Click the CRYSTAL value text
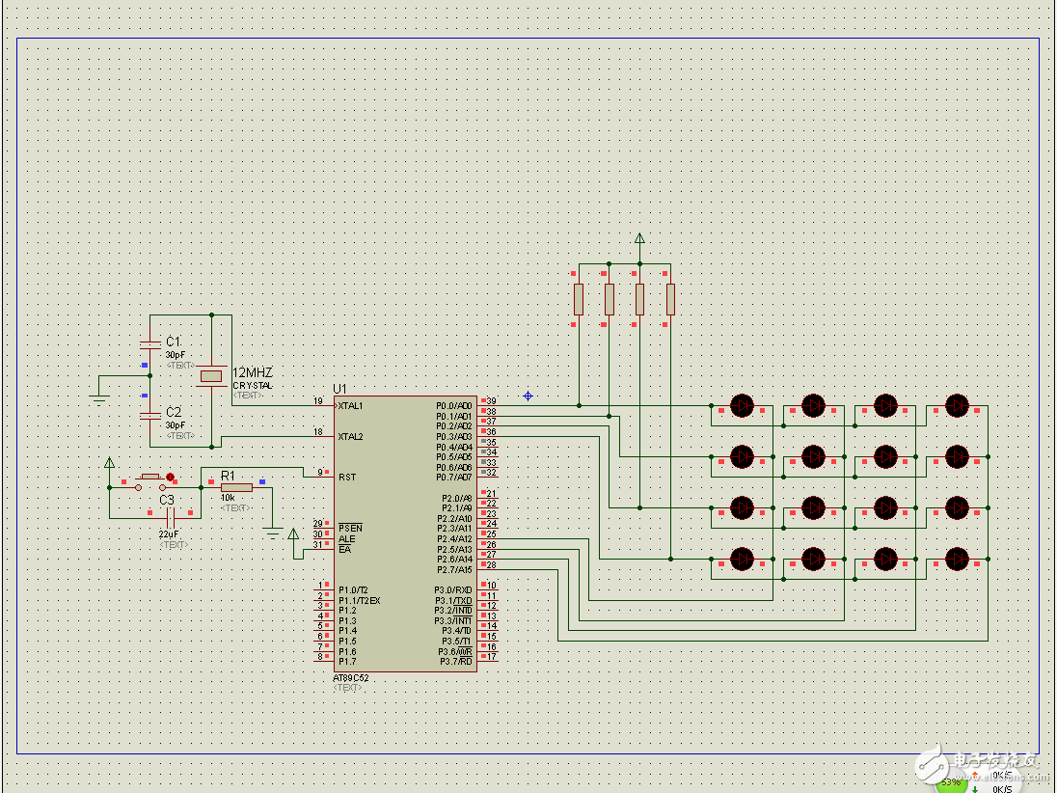This screenshot has width=1057, height=793. point(253,386)
